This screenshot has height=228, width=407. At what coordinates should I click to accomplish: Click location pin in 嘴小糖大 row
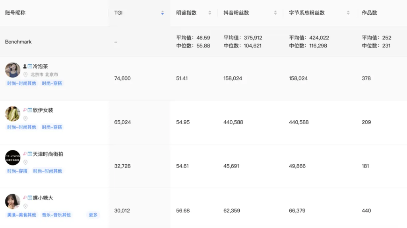click(x=25, y=206)
